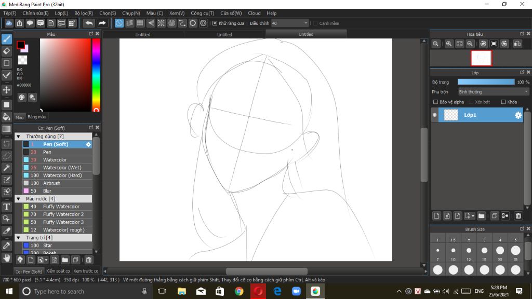The height and width of the screenshot is (299, 532).
Task: Delete the layer with the trash icon
Action: coord(518,216)
